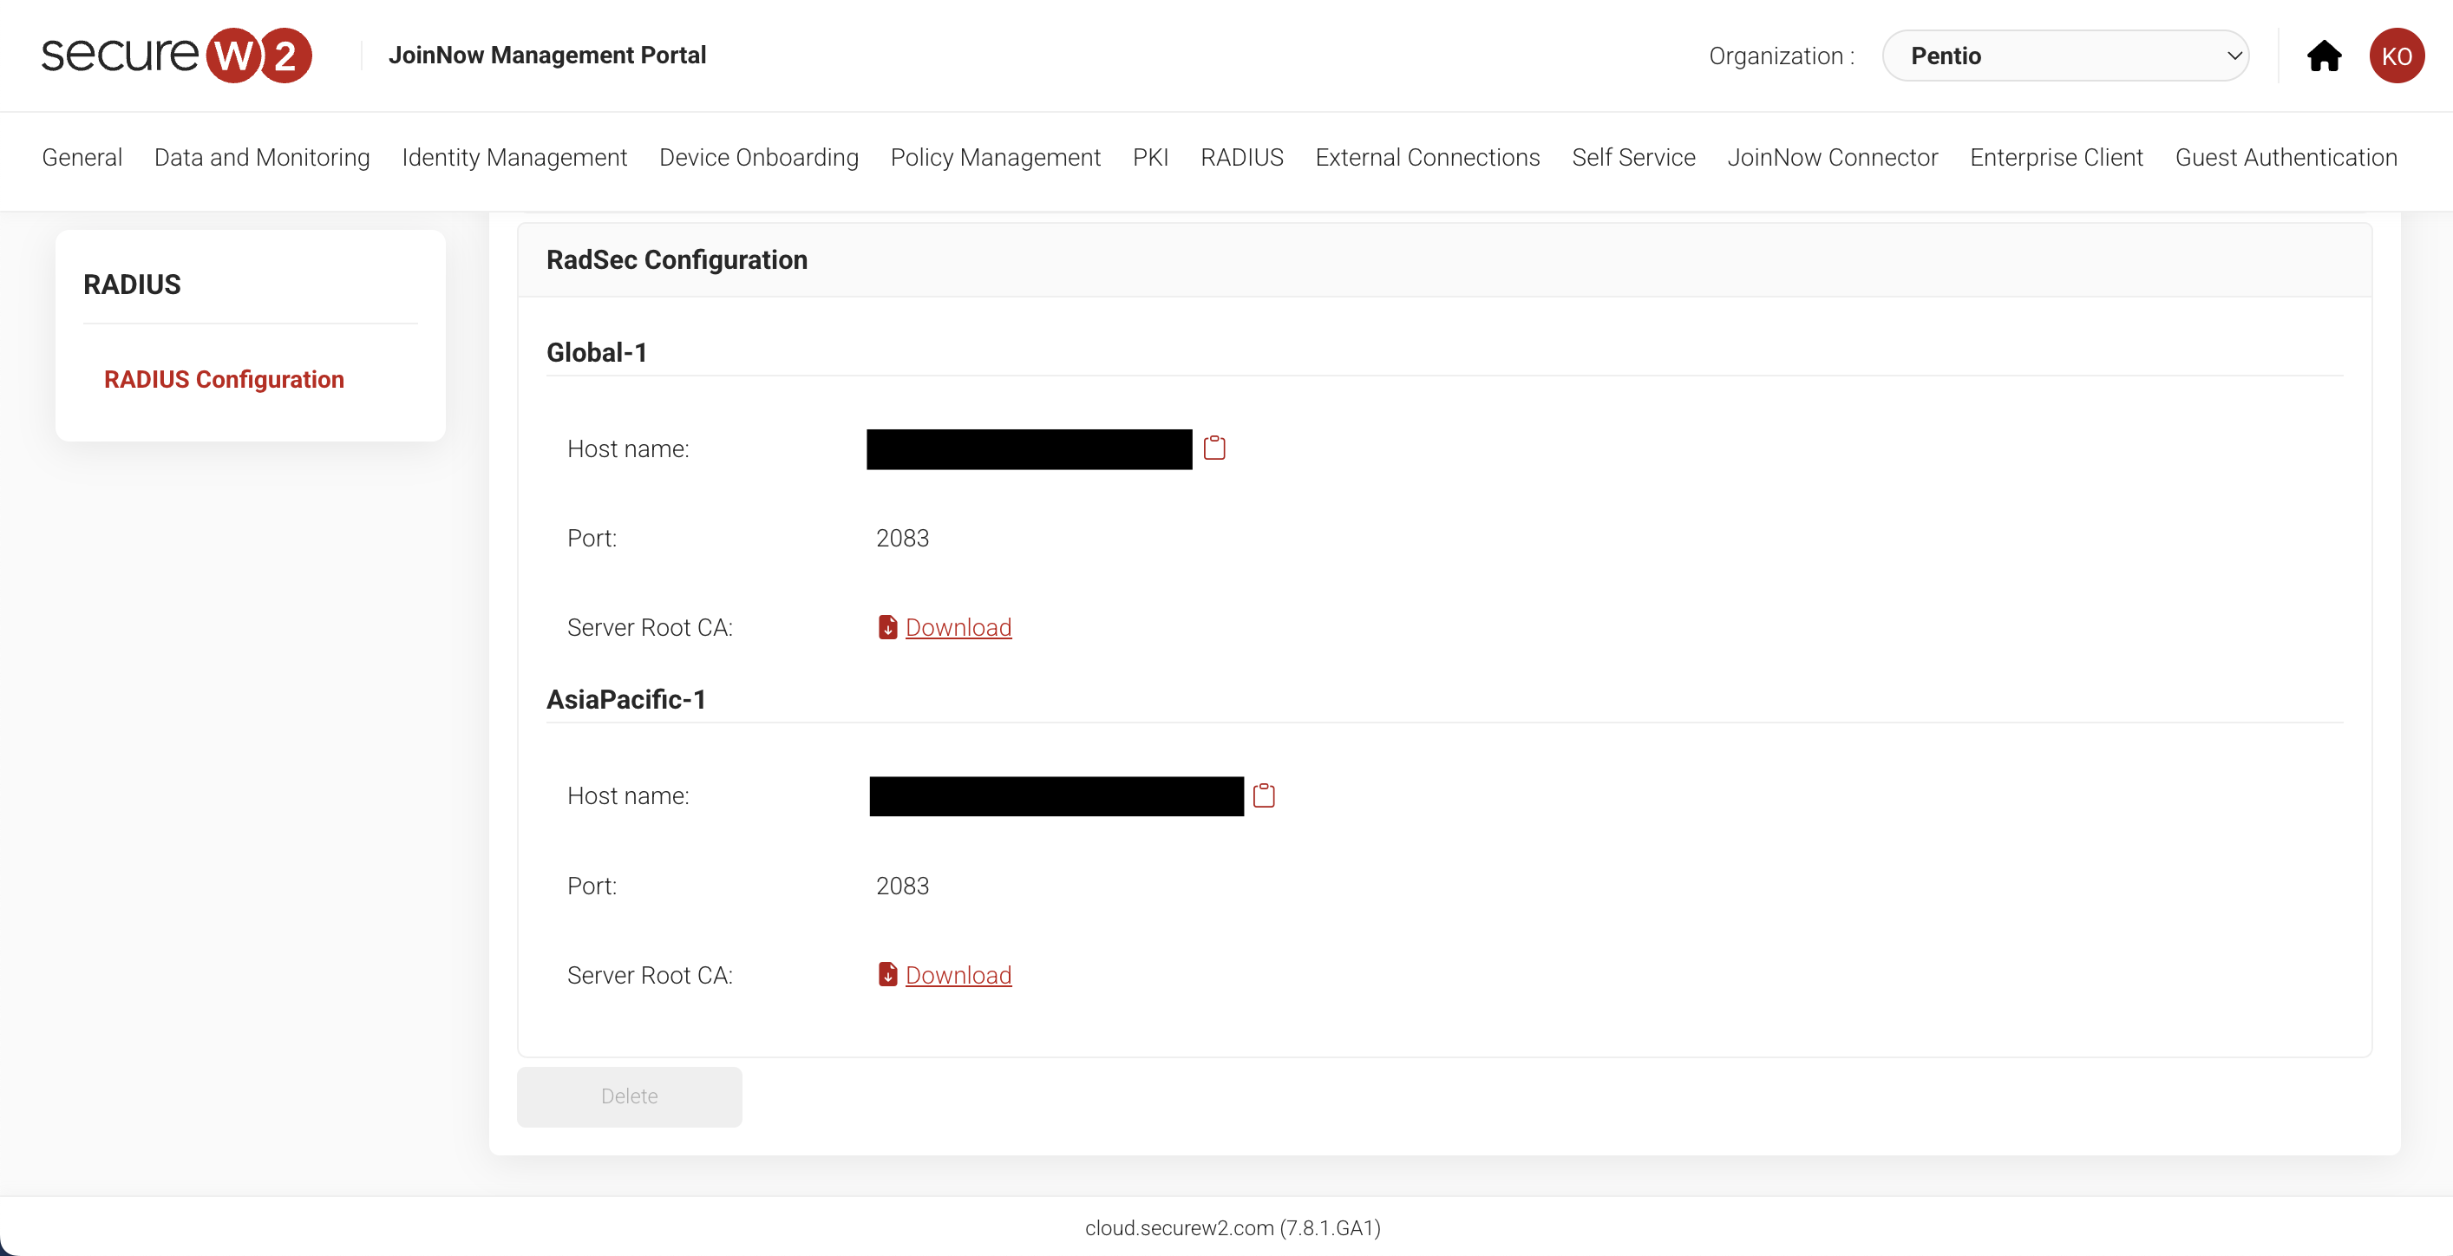Viewport: 2453px width, 1256px height.
Task: Open the Device Onboarding menu
Action: coord(759,157)
